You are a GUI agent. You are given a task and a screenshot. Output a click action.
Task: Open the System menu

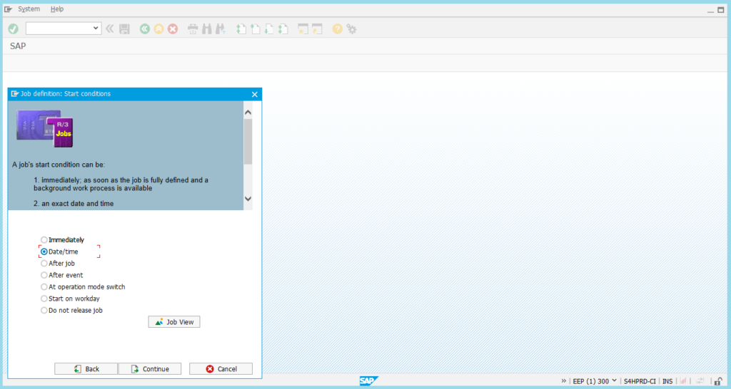click(29, 9)
